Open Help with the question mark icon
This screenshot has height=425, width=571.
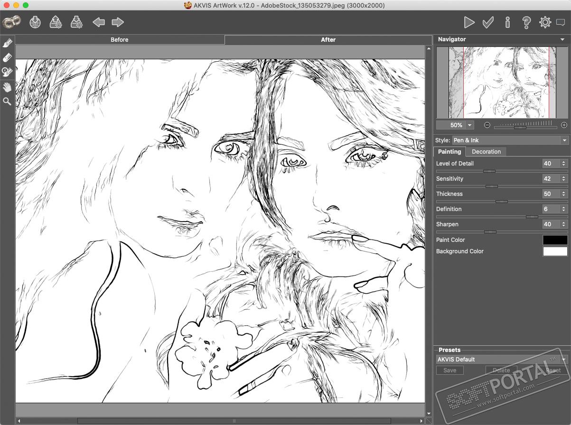[526, 22]
